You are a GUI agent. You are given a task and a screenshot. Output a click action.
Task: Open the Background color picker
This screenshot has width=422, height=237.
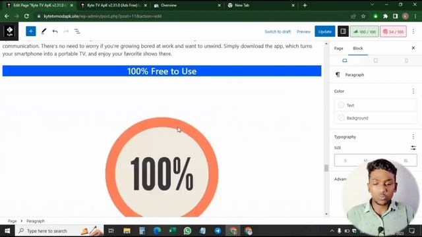pos(375,118)
